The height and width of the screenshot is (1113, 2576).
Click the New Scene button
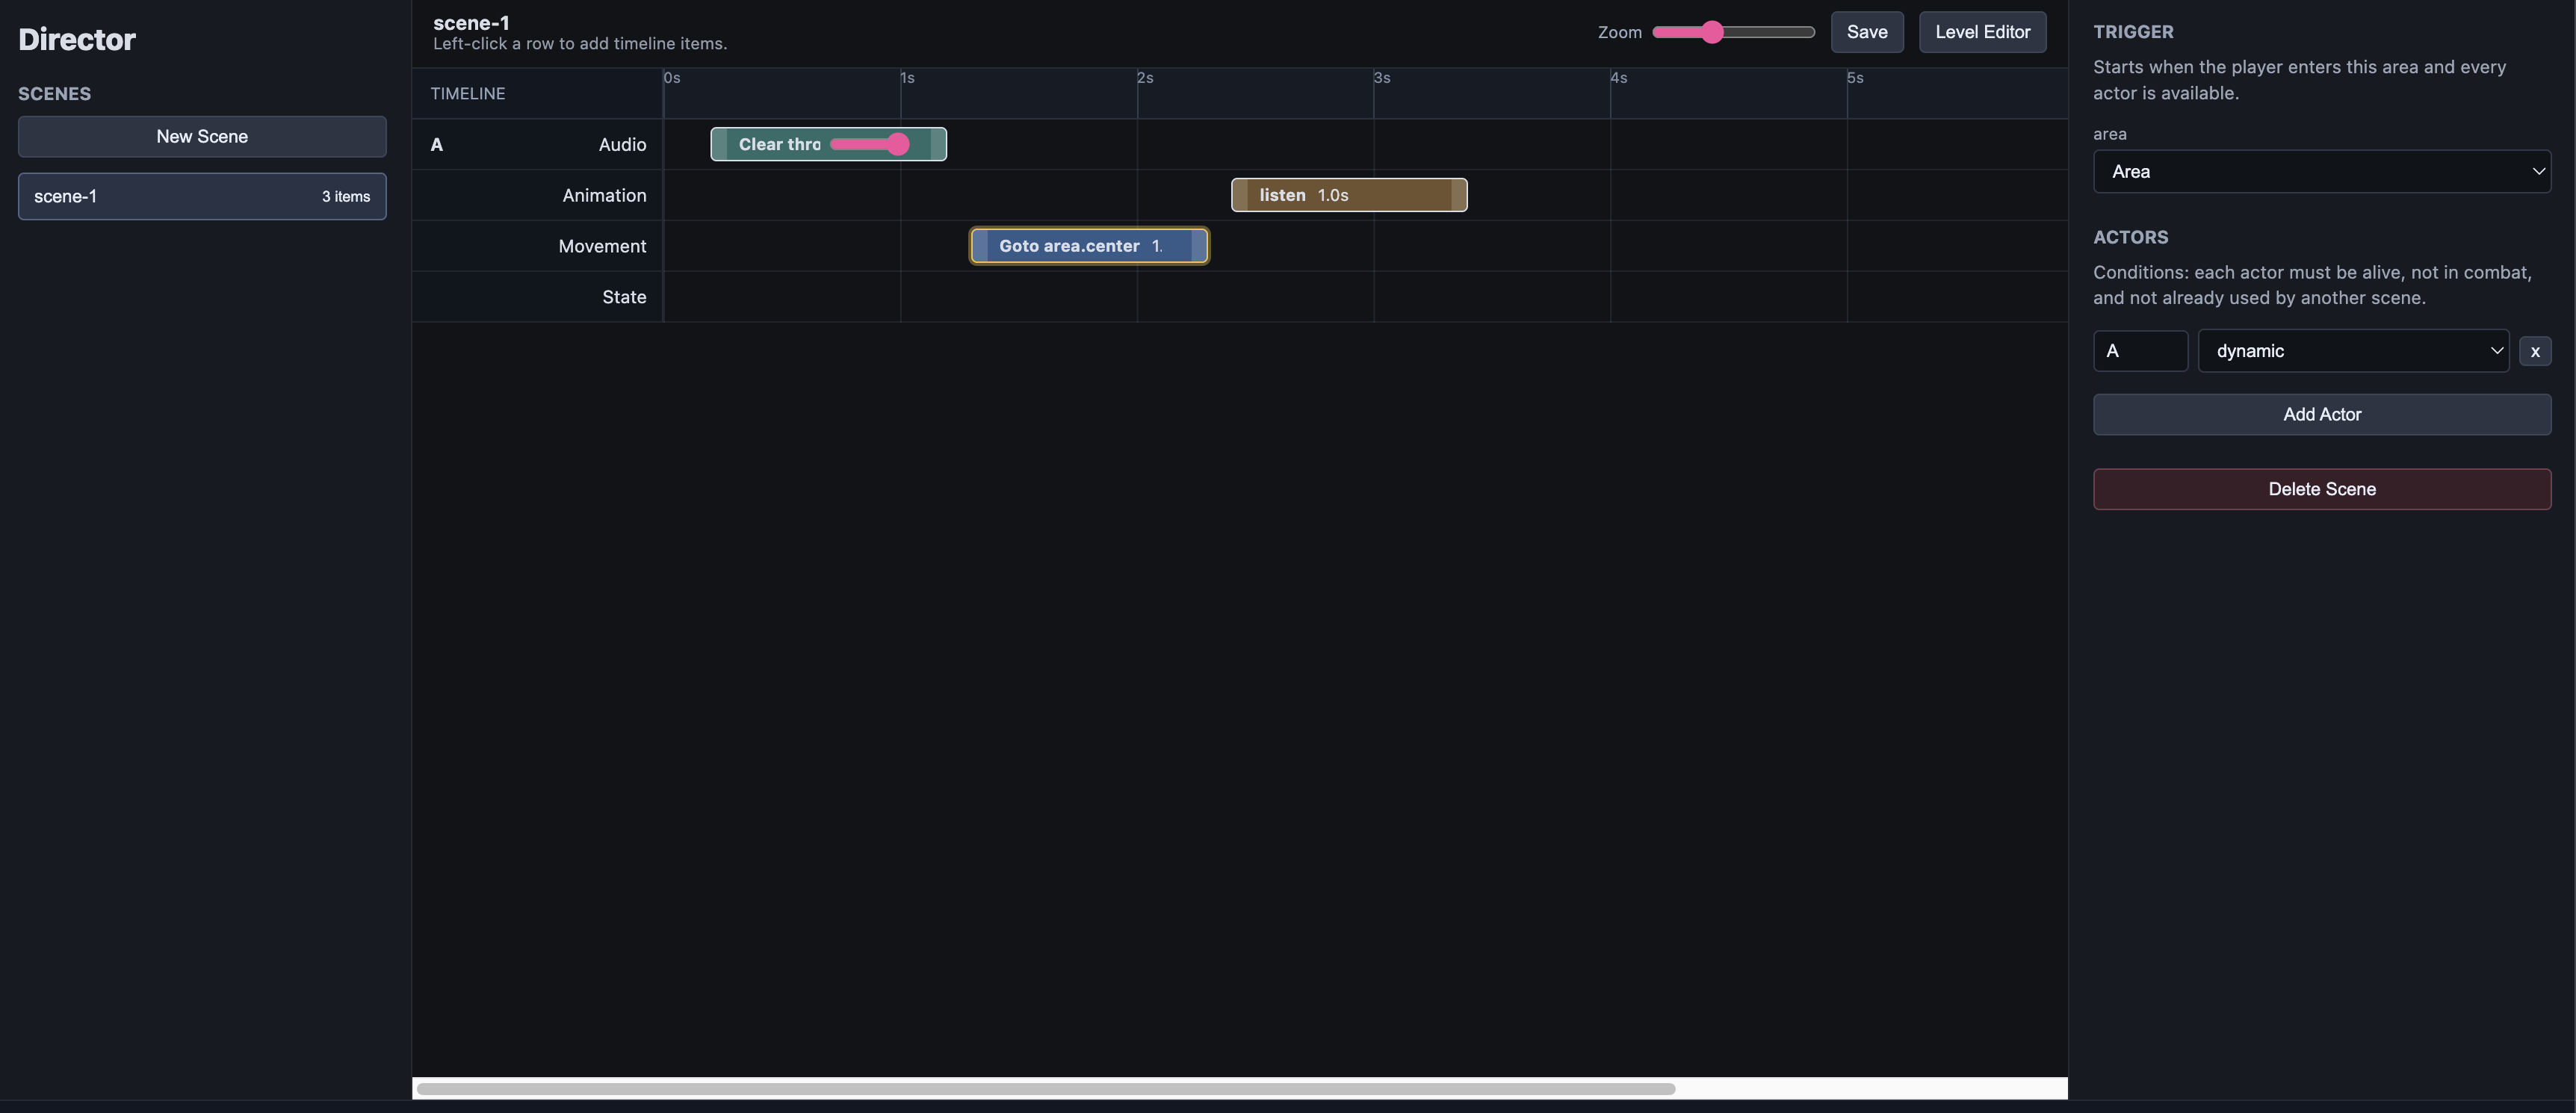coord(202,136)
